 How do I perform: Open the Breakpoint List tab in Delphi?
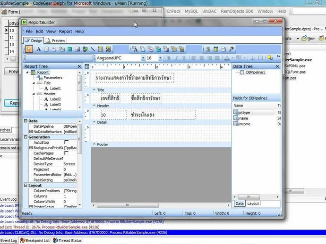tap(35, 241)
